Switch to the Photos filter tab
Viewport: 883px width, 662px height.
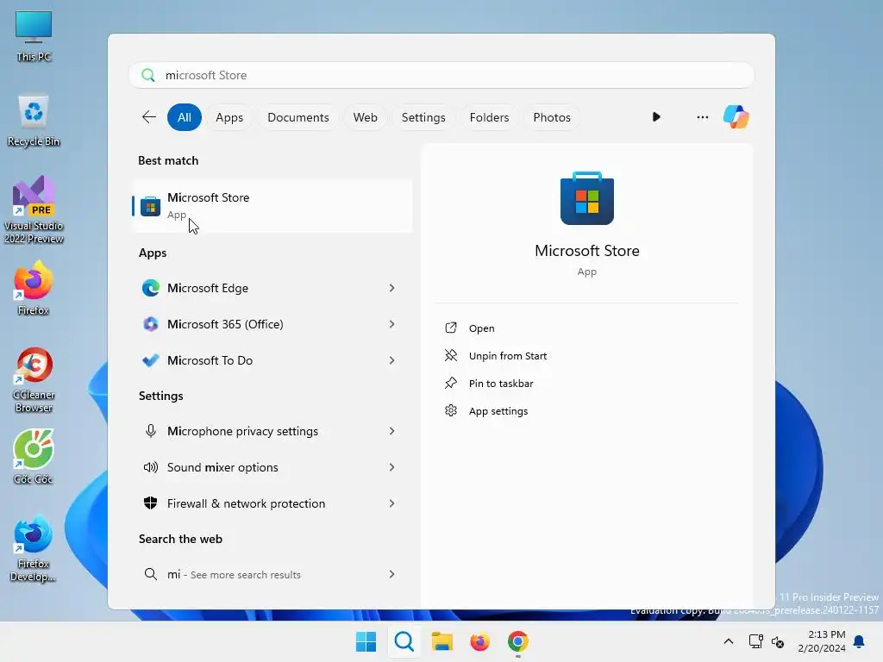pyautogui.click(x=552, y=117)
